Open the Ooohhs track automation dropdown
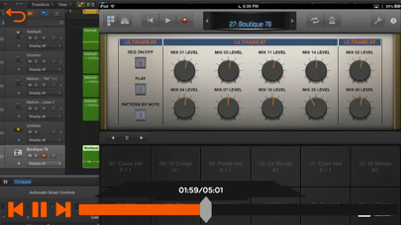This screenshot has width=401, height=225. coord(45,69)
